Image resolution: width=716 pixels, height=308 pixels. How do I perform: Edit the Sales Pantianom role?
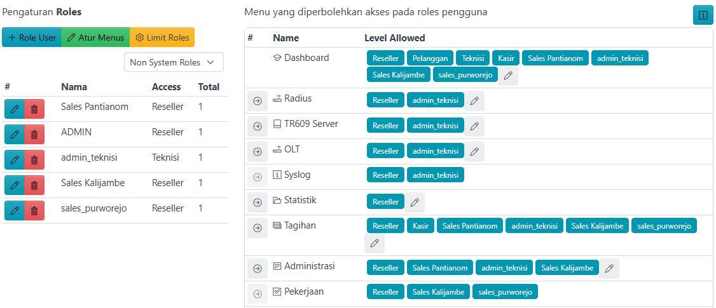click(14, 109)
